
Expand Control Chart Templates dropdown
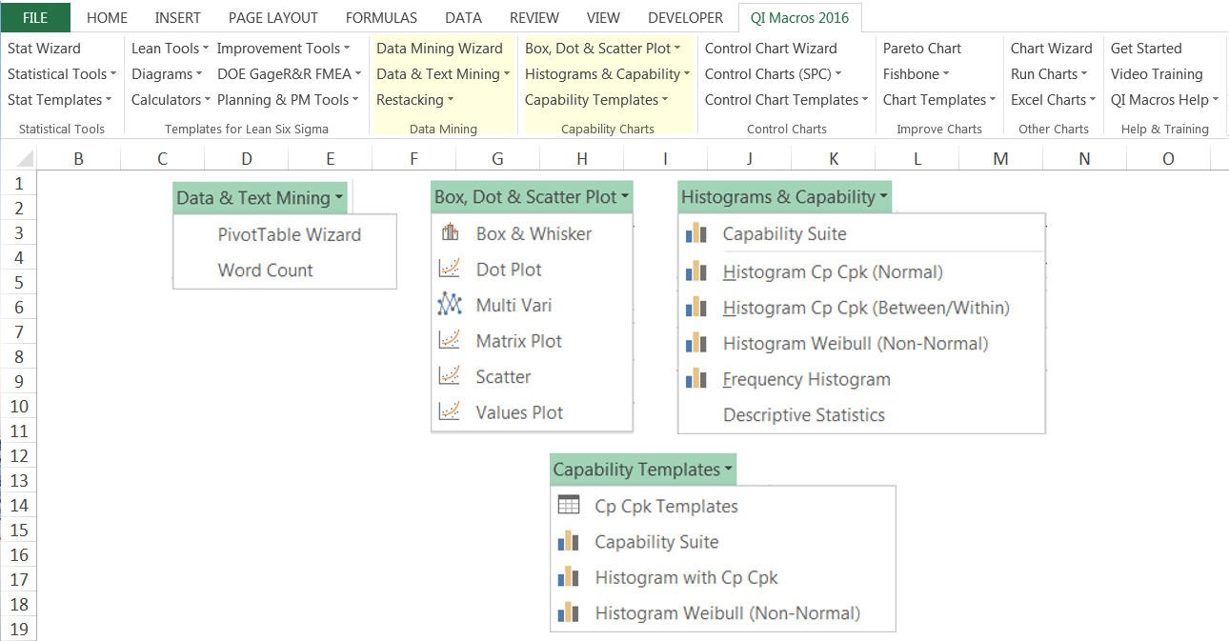[x=787, y=100]
